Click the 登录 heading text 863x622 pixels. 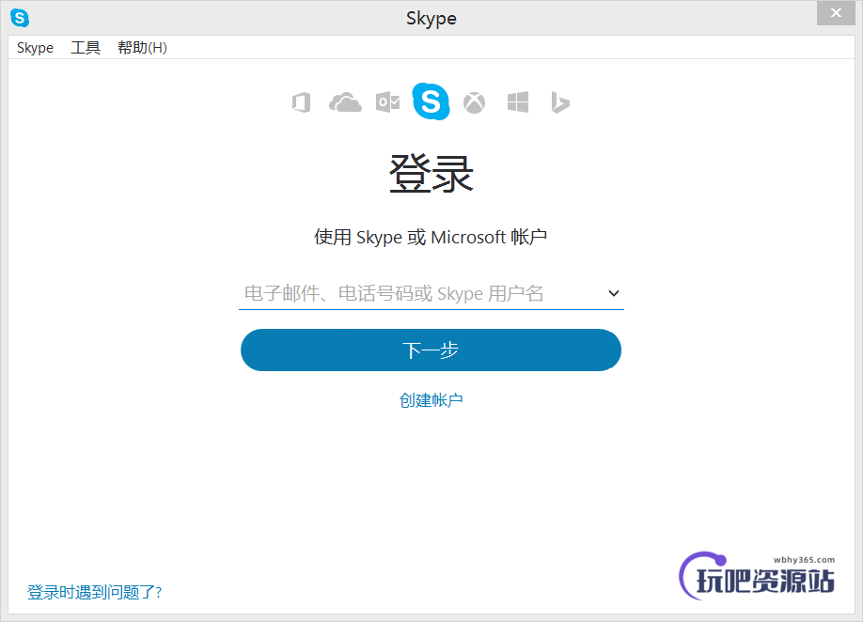431,173
